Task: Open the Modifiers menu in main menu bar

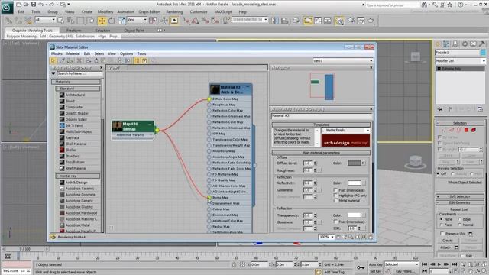Action: (105, 12)
